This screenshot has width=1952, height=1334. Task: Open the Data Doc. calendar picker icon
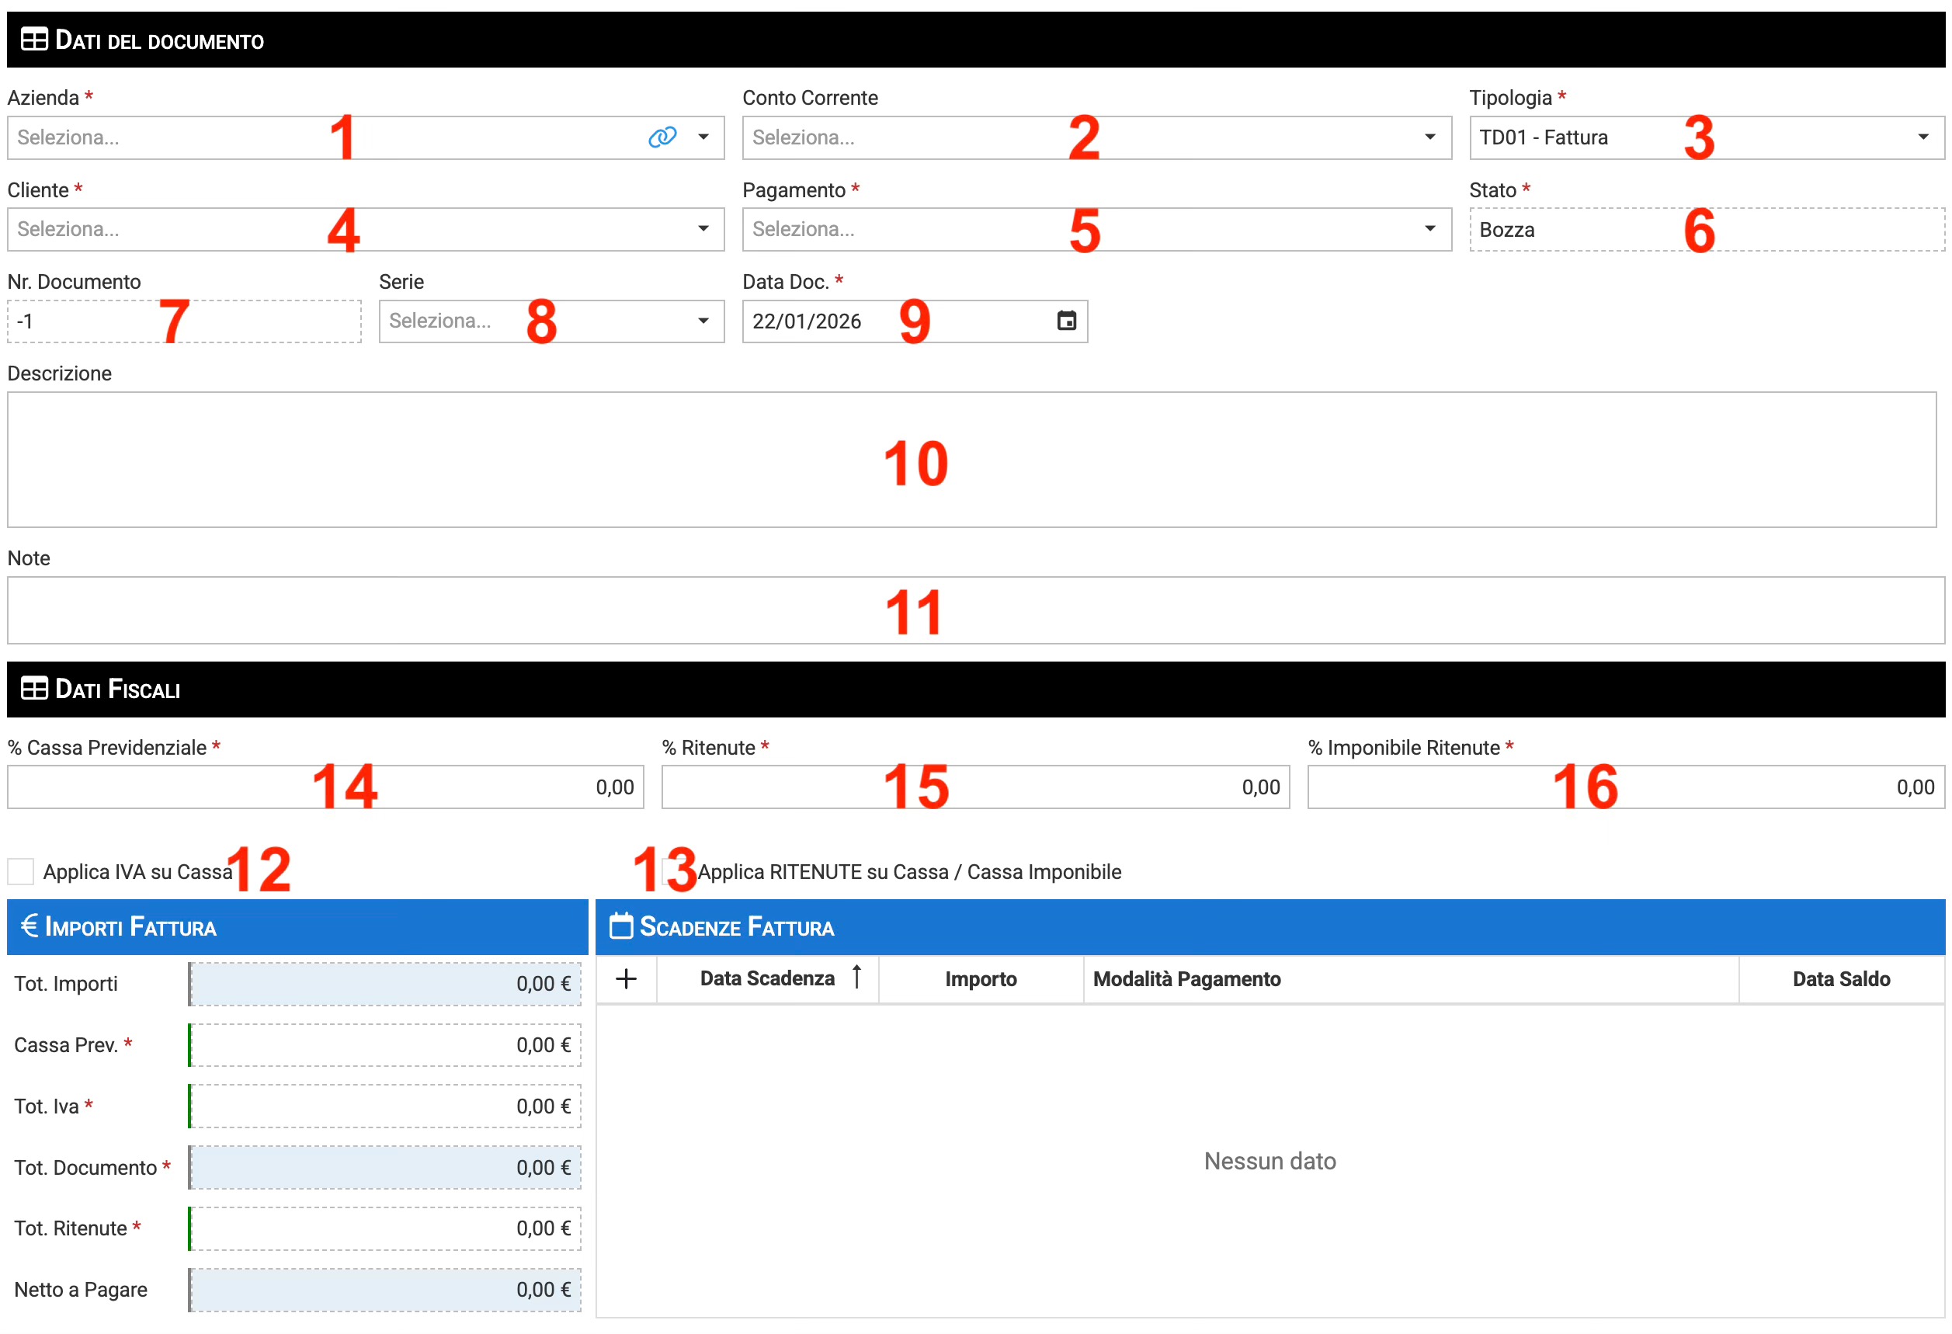tap(1066, 321)
